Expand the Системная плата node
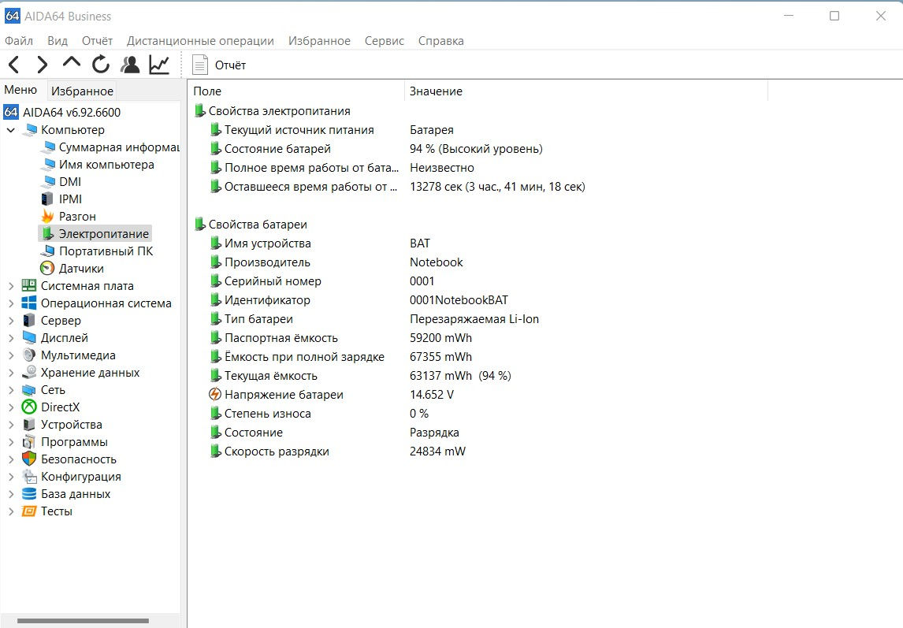Screen dimensions: 903x628 (10, 286)
